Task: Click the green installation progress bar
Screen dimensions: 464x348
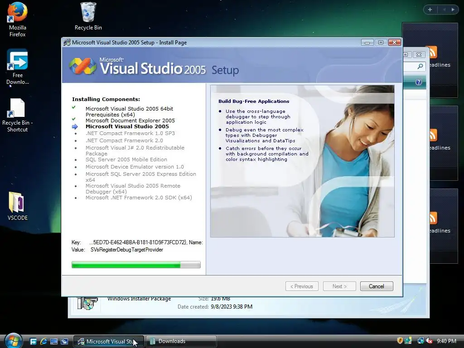Action: click(136, 265)
